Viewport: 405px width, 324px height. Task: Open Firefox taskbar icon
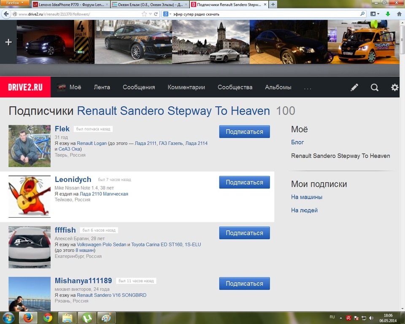(28, 318)
